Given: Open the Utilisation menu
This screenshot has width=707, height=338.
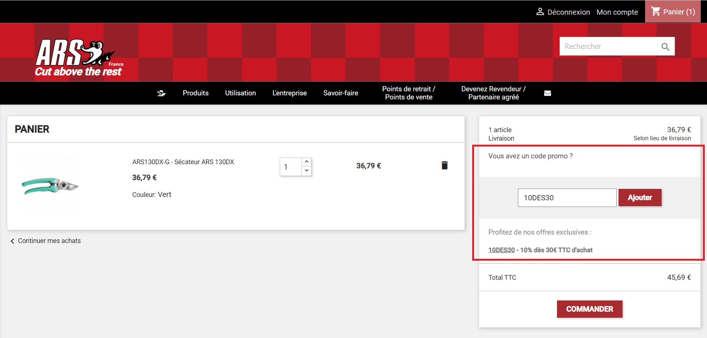Looking at the screenshot, I should 240,93.
